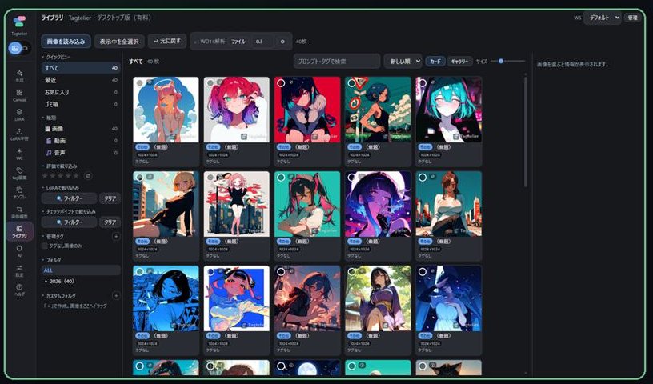The image size is (653, 384).
Task: Collapse the 評価で絞り込み section
Action: pos(59,166)
